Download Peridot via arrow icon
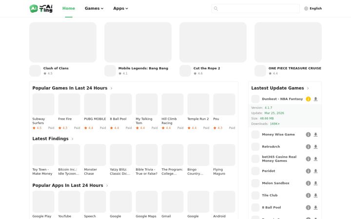Viewport: 351px width, 219px height. pos(315,171)
